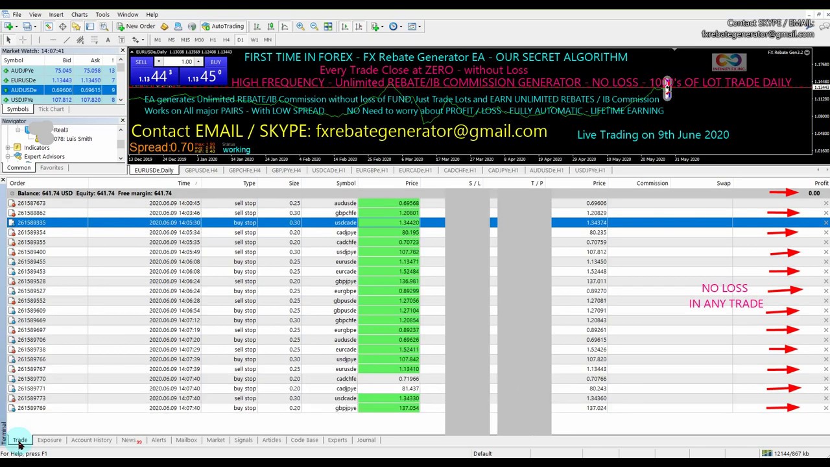
Task: Open the Strategy Tester toolbar icon
Action: (x=104, y=27)
